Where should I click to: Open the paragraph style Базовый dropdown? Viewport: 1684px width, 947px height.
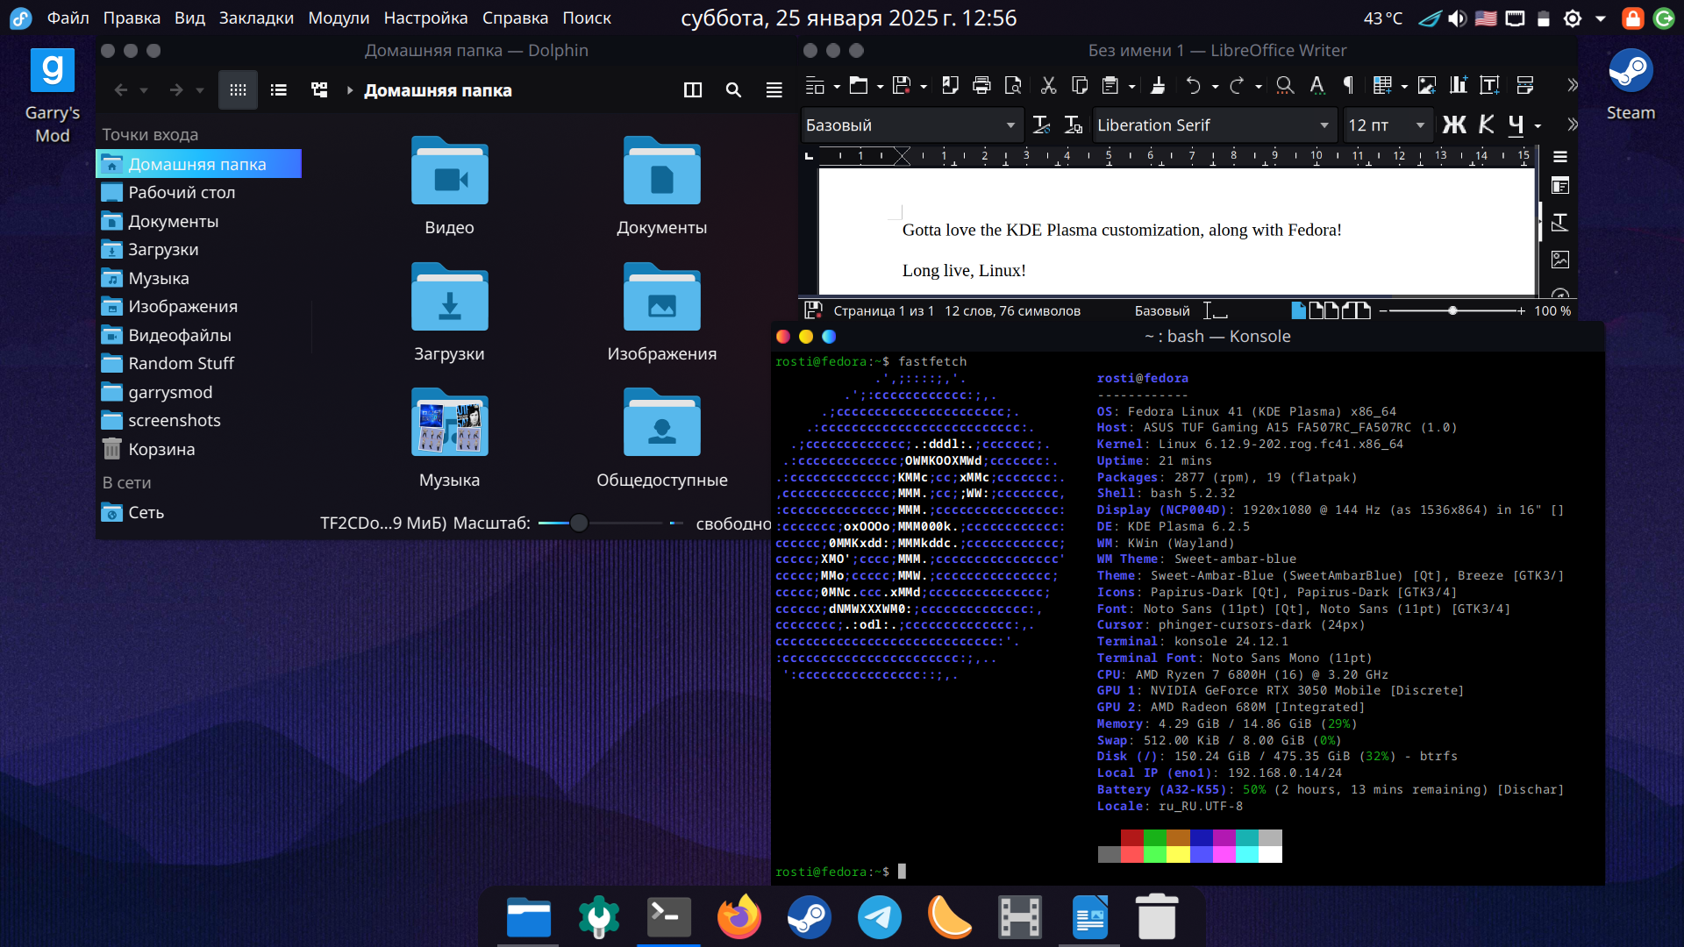[x=1010, y=125]
